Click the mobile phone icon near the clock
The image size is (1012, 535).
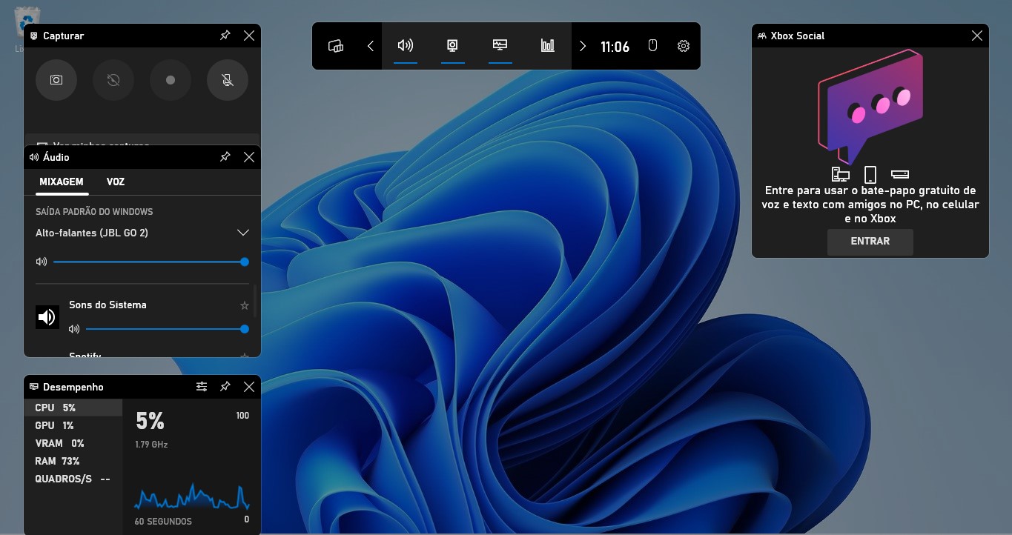click(652, 45)
